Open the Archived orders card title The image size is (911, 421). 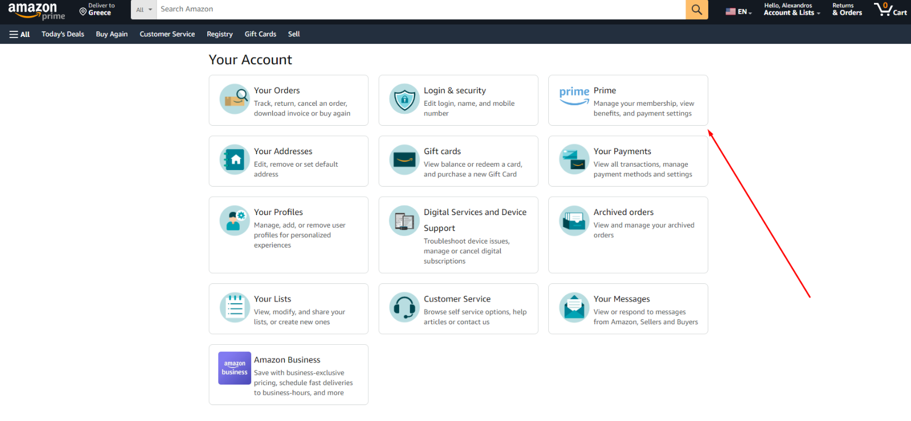click(x=623, y=212)
